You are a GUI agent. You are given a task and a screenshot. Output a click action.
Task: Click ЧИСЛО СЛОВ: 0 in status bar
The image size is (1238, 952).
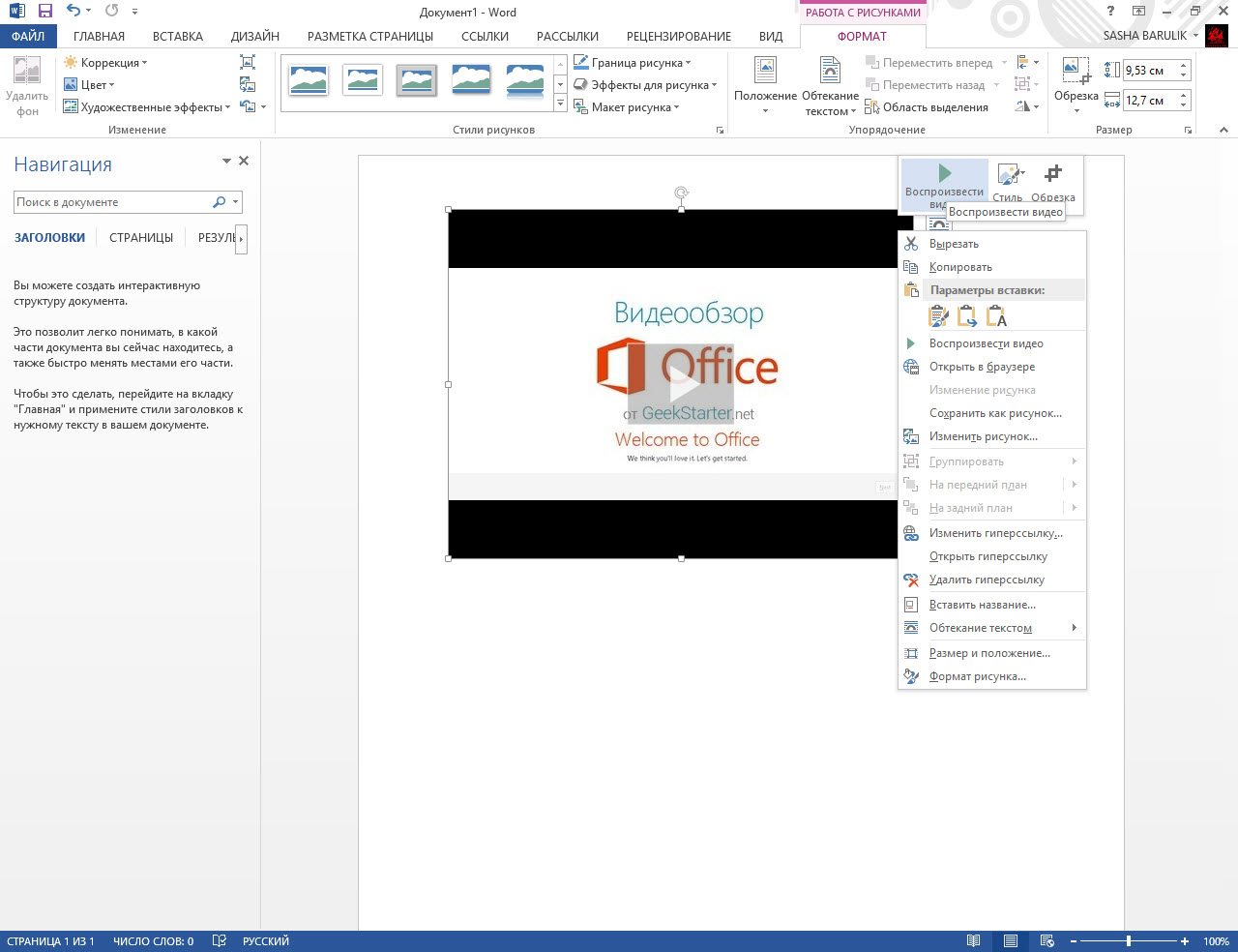pos(153,941)
